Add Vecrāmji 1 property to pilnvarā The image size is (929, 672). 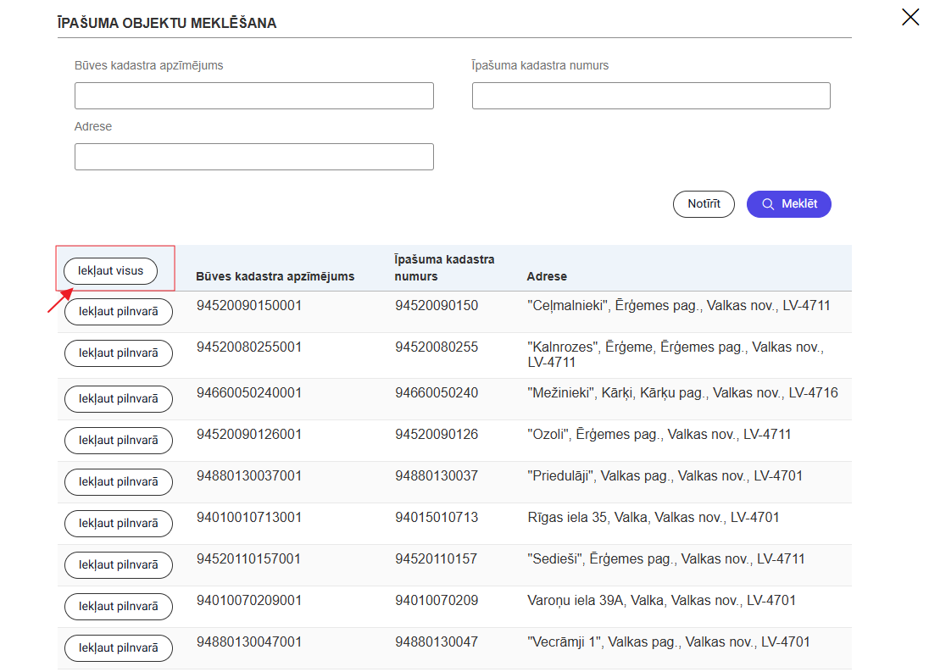(119, 648)
